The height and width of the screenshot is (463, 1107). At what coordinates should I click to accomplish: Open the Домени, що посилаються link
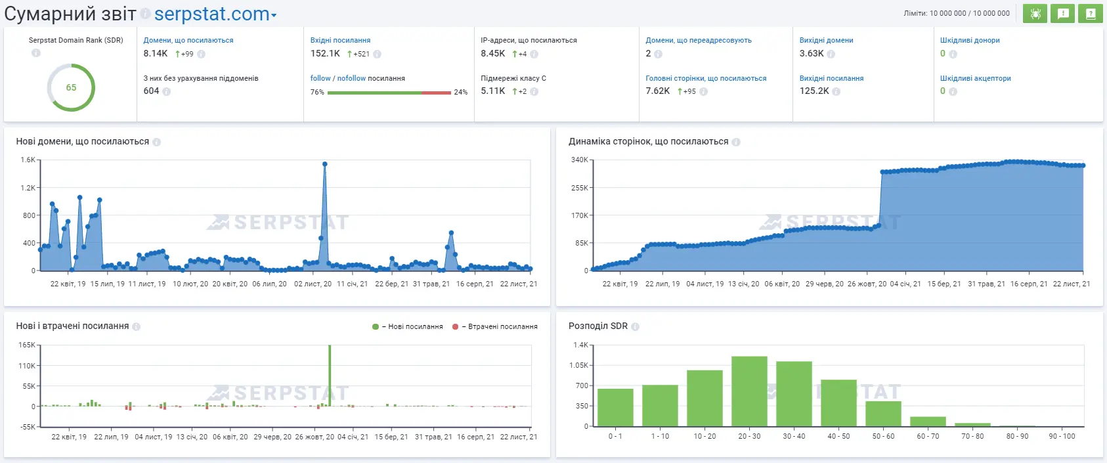pos(188,40)
